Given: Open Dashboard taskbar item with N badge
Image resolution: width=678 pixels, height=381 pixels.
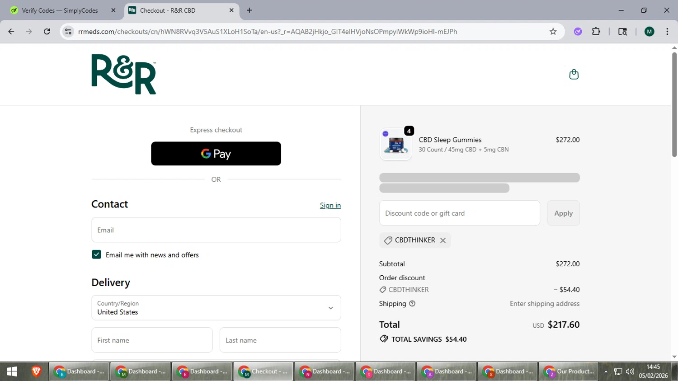Looking at the screenshot, I should [x=325, y=372].
